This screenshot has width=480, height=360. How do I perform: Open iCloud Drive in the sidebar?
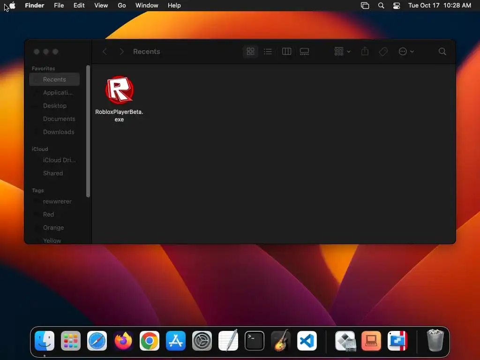pos(54,160)
